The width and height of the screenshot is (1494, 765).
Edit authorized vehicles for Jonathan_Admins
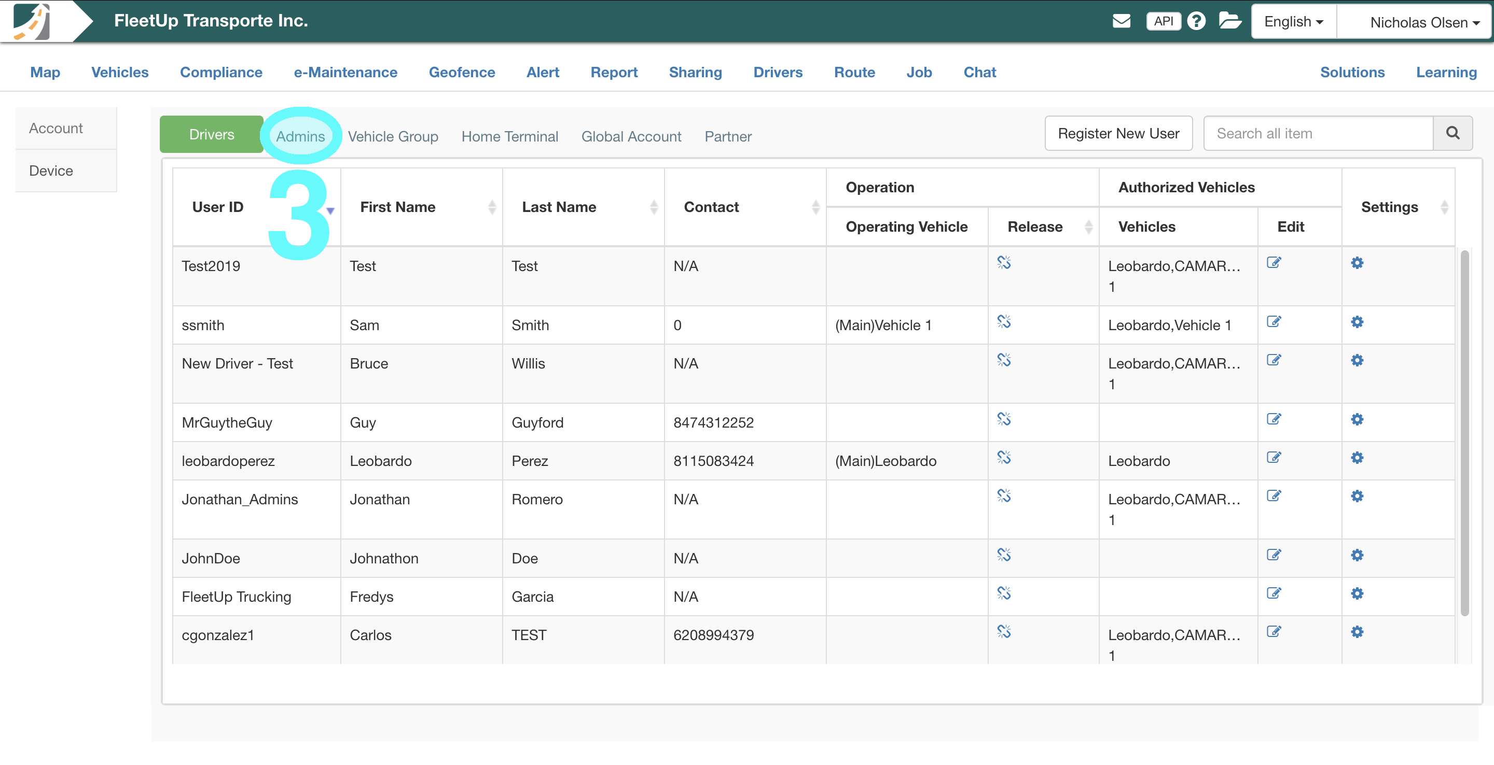1274,495
